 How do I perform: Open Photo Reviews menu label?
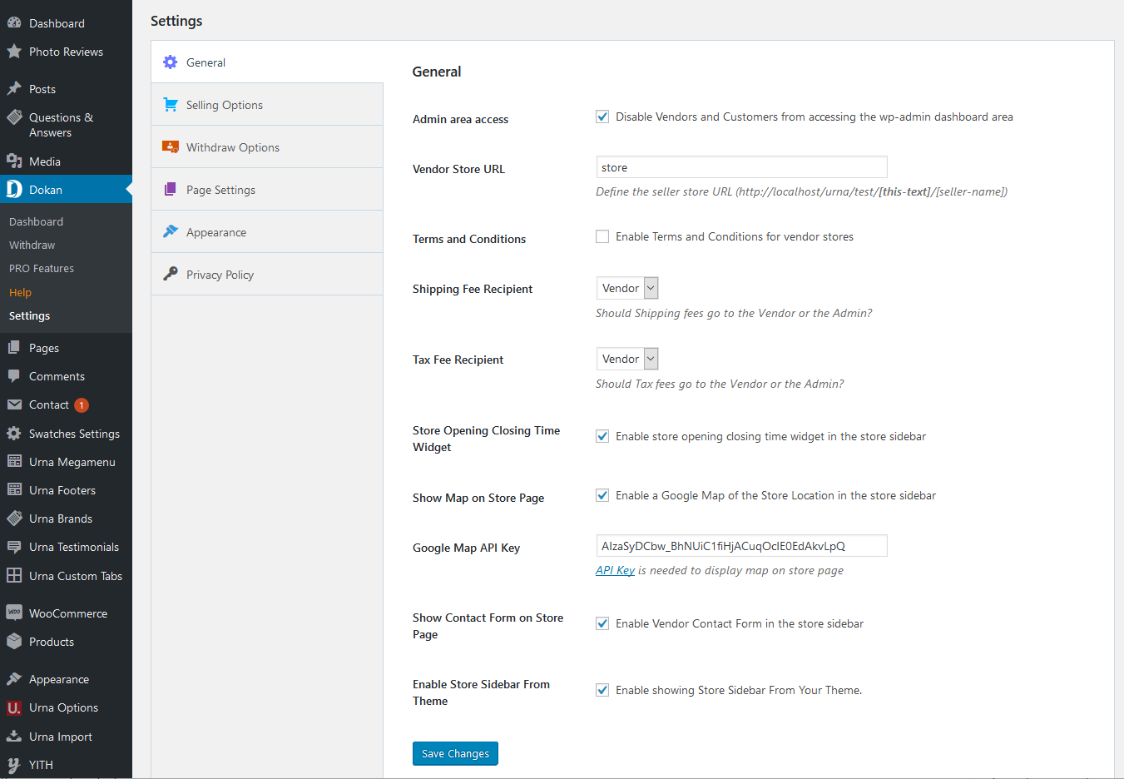[66, 52]
